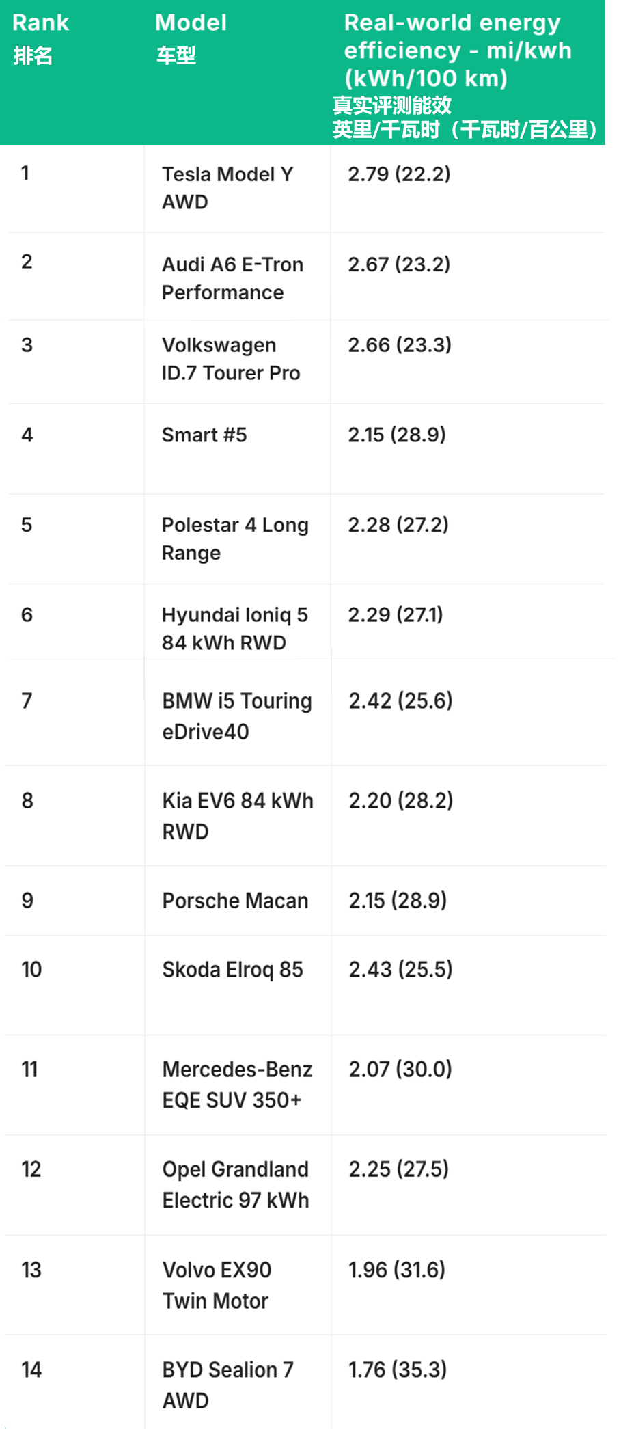
Task: Select the Polestar 4 Long Range entry
Action: [234, 539]
